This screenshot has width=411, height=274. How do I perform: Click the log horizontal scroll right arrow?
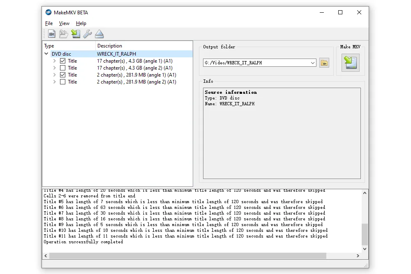pos(358,256)
